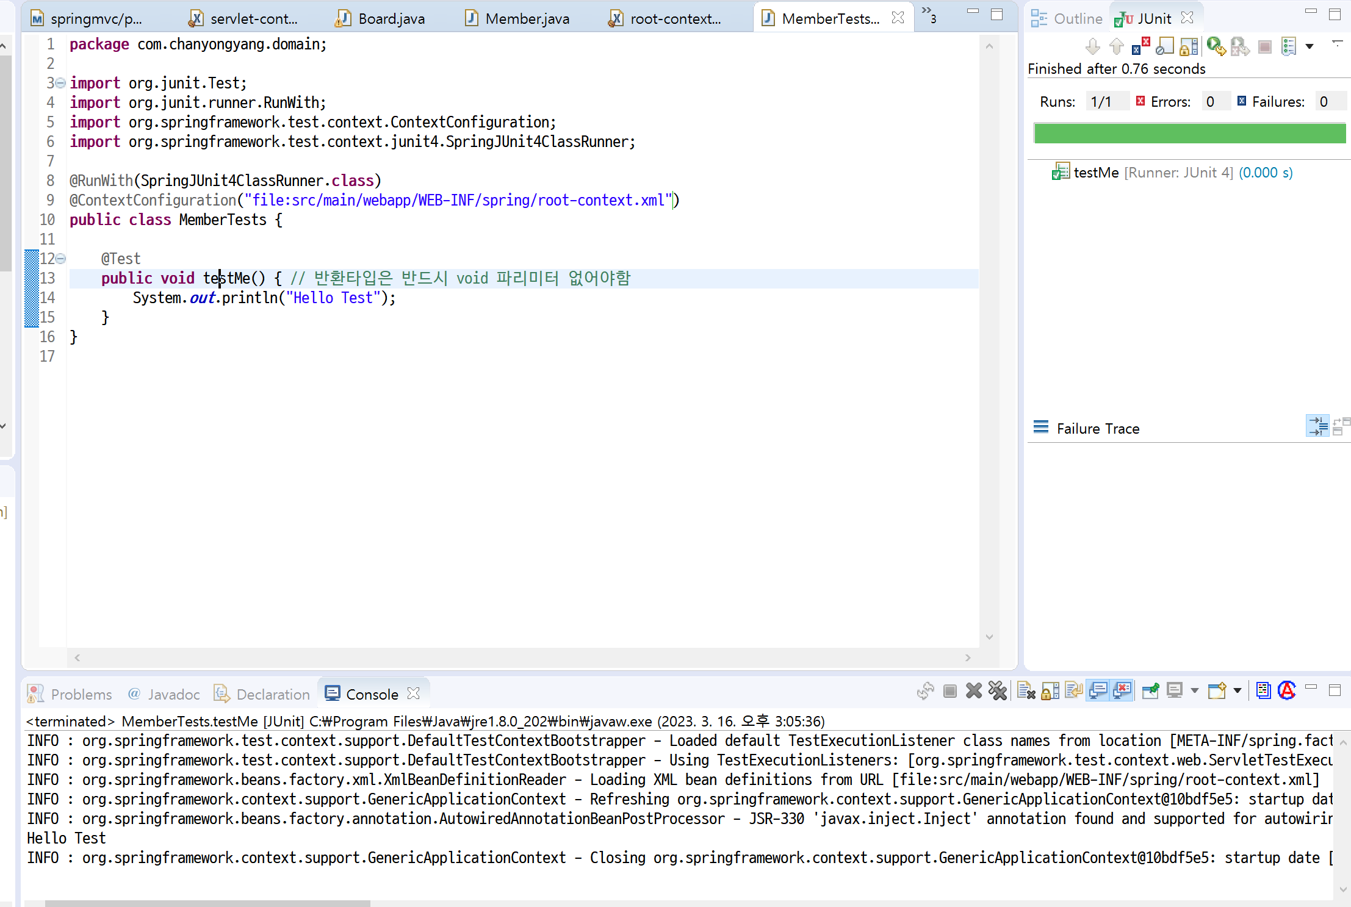Toggle Show Failures Only in JUnit
This screenshot has width=1351, height=907.
click(1140, 46)
